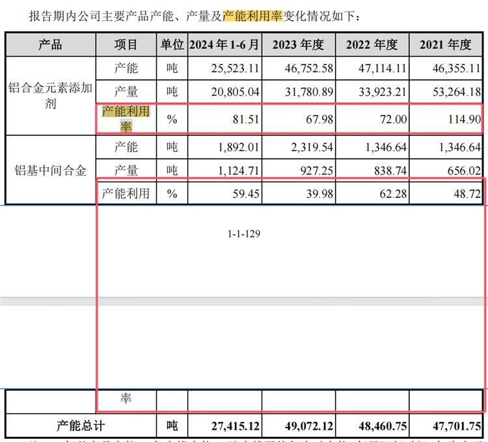
Task: Click the total value 27,415.12
Action: (236, 426)
